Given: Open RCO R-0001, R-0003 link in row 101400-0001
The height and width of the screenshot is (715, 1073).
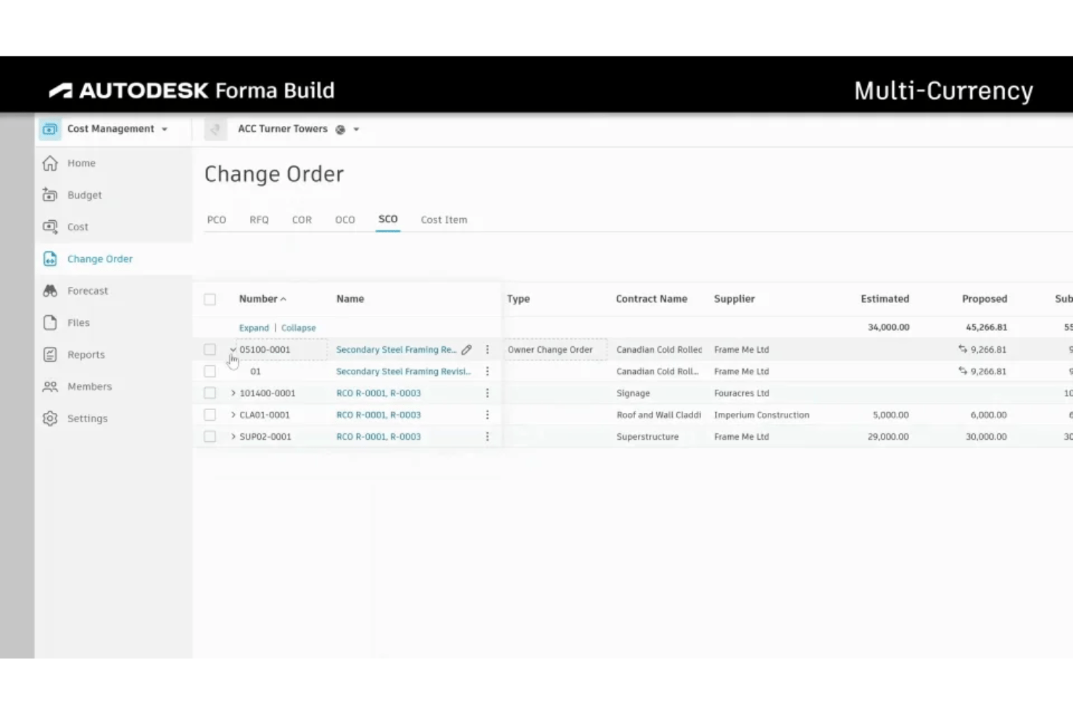Looking at the screenshot, I should pyautogui.click(x=378, y=393).
